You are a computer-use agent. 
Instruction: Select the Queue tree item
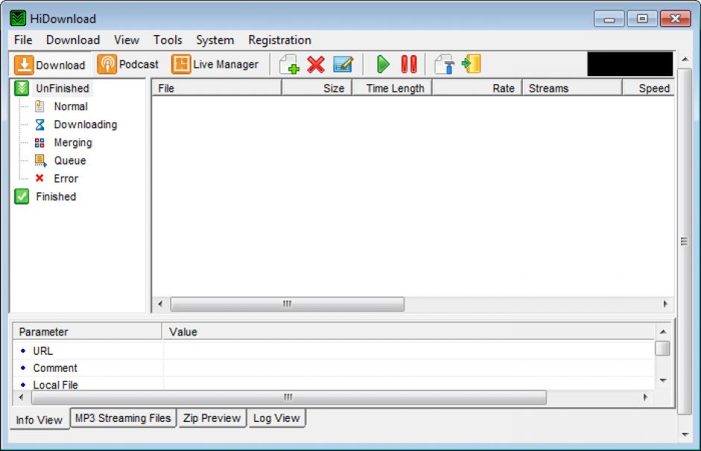pos(70,160)
